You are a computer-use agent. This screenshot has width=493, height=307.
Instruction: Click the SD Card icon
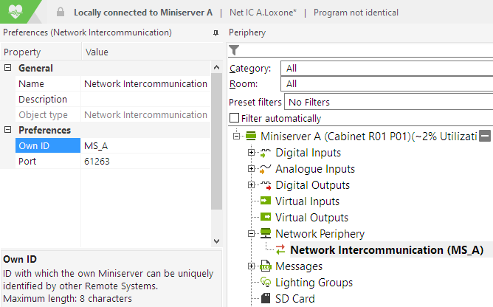(x=266, y=298)
